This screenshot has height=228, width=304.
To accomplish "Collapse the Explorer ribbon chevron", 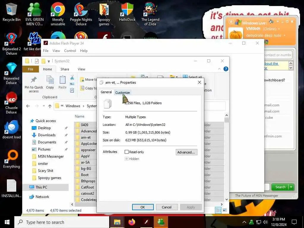I will coord(219,69).
